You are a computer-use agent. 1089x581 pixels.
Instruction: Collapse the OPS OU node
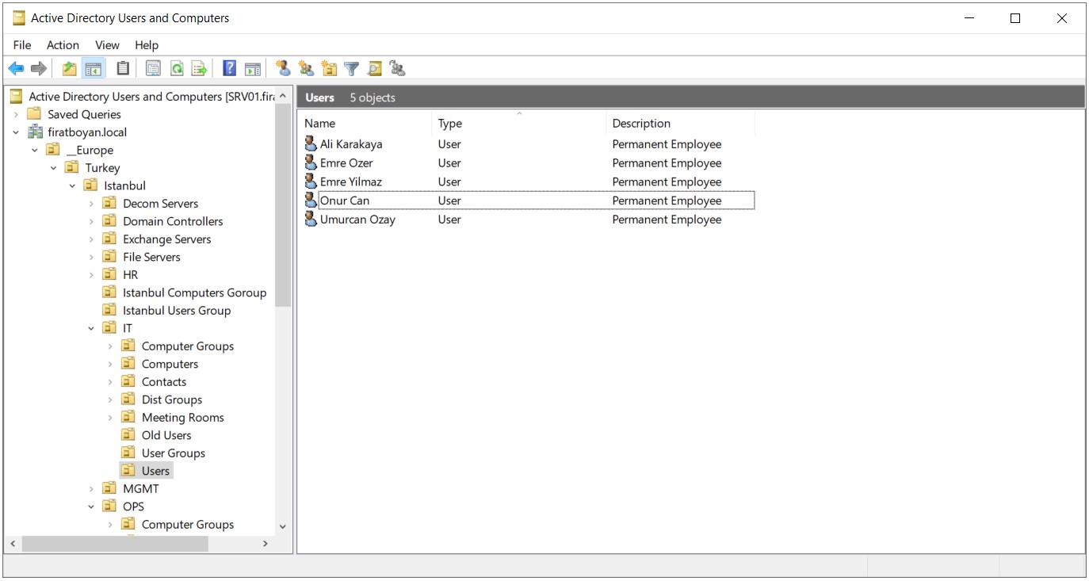(91, 506)
